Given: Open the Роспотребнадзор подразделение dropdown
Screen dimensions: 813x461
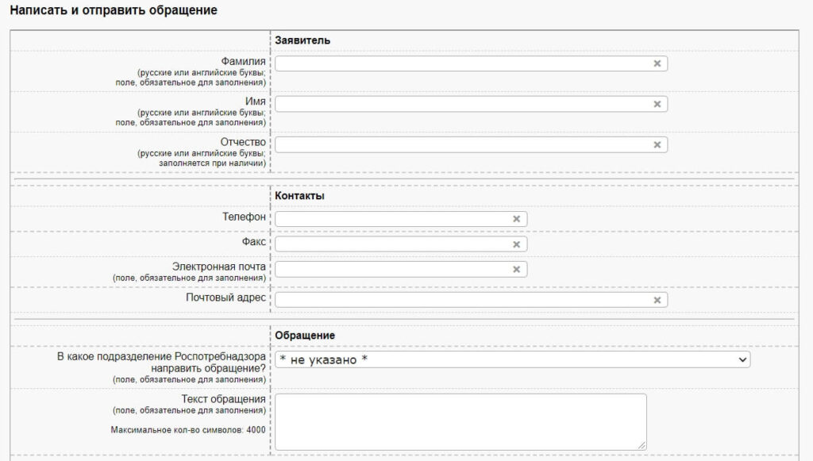Looking at the screenshot, I should (512, 360).
